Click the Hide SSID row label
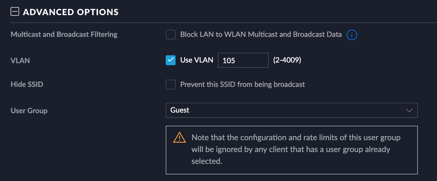The height and width of the screenshot is (181, 437). click(27, 84)
